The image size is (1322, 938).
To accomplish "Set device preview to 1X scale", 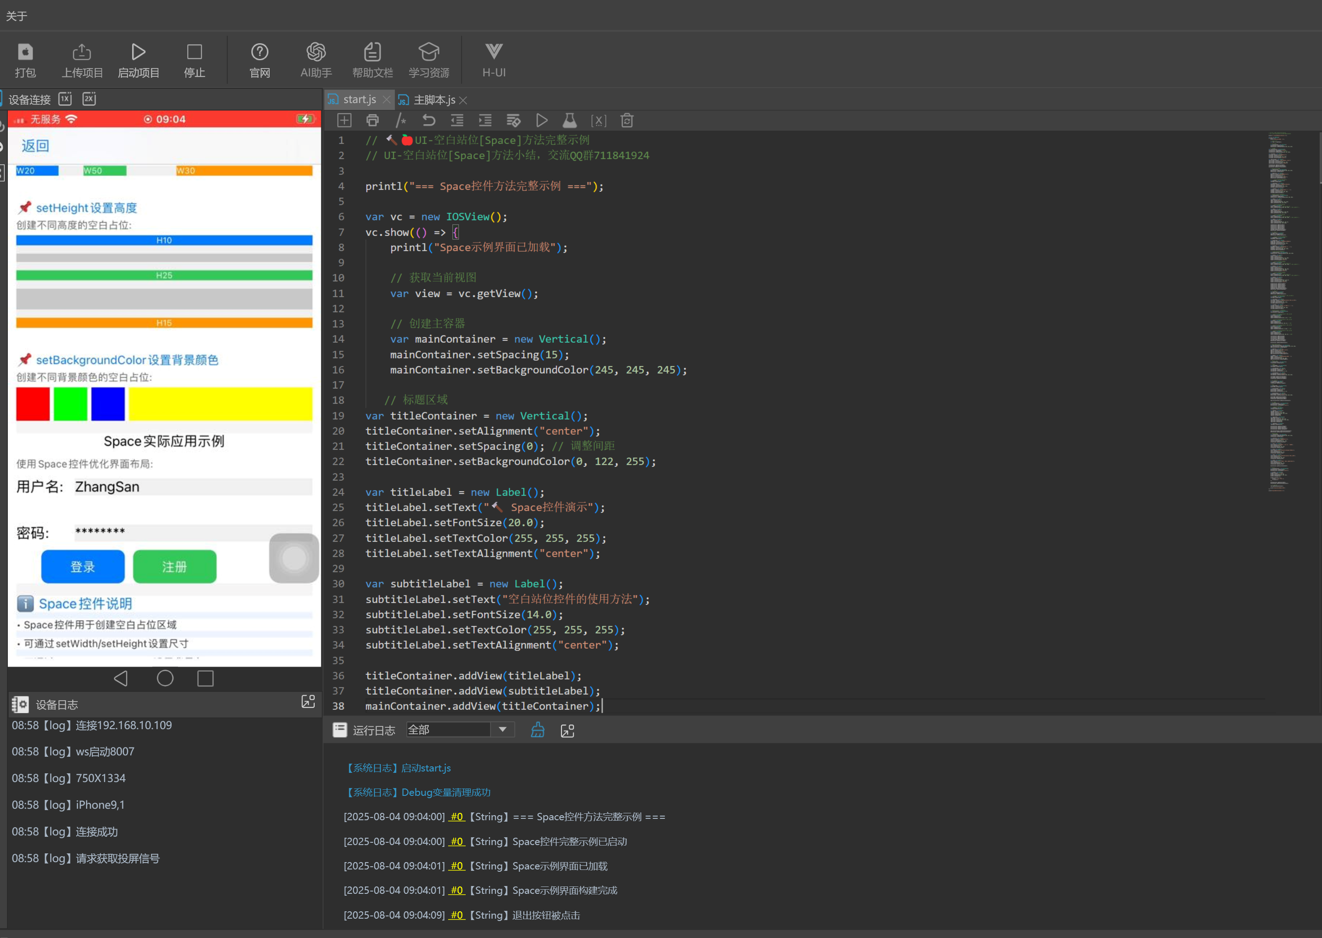I will tap(65, 99).
